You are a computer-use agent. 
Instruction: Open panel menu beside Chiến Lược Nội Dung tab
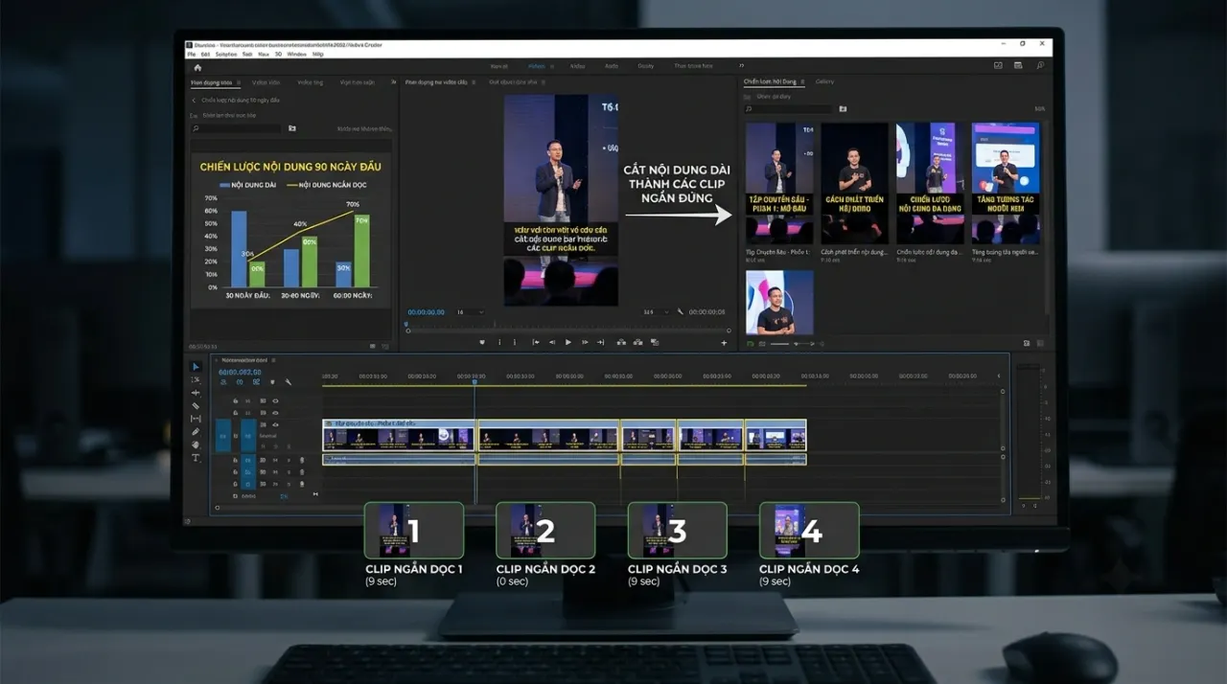(x=802, y=81)
